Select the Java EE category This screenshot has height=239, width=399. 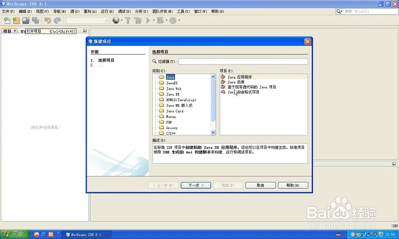[173, 94]
